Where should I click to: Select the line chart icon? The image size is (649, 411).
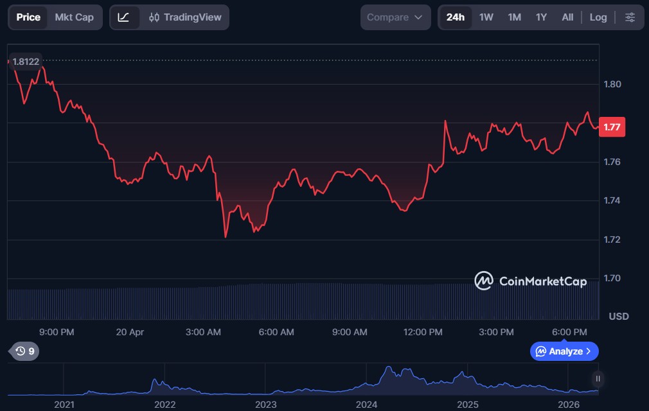(x=125, y=17)
